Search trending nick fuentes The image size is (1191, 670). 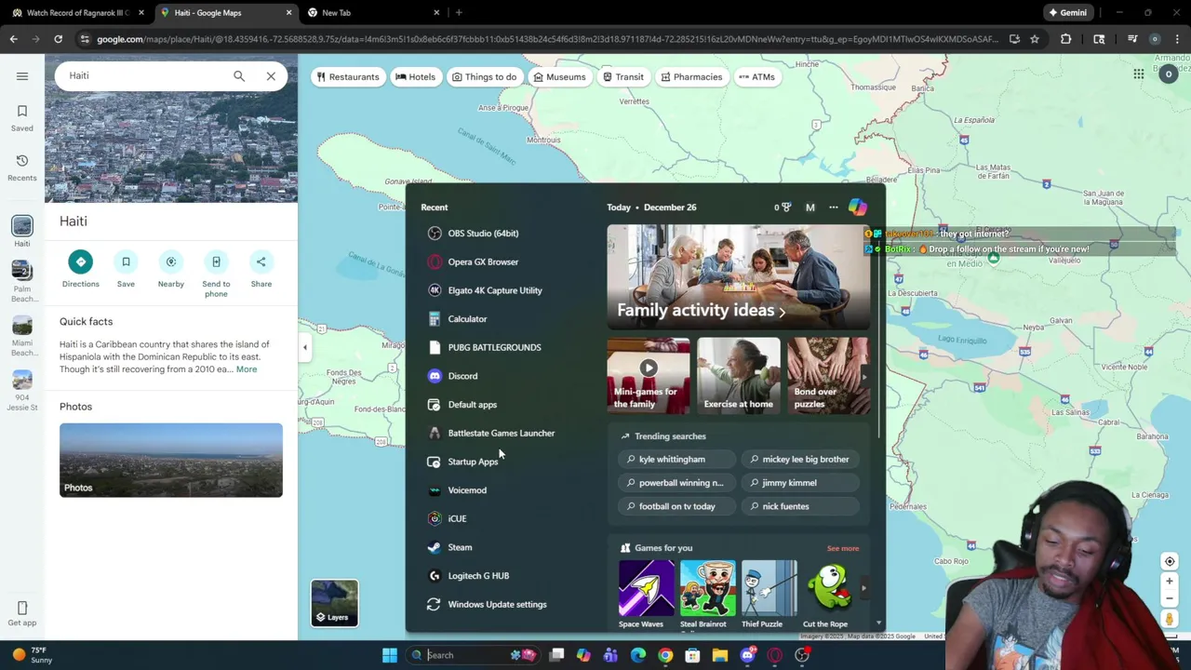802,506
